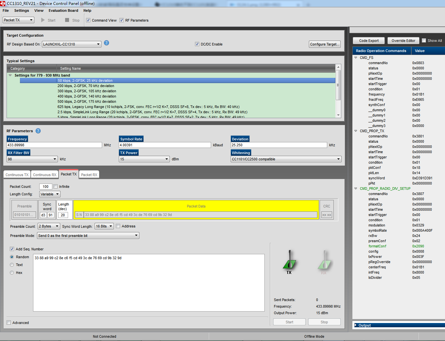445x341 pixels.
Task: Open the Override Editor
Action: click(x=403, y=41)
